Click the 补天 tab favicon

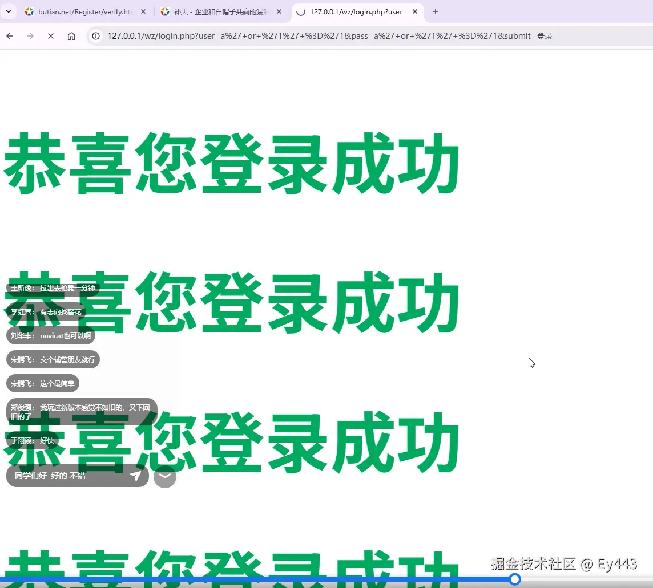[165, 11]
